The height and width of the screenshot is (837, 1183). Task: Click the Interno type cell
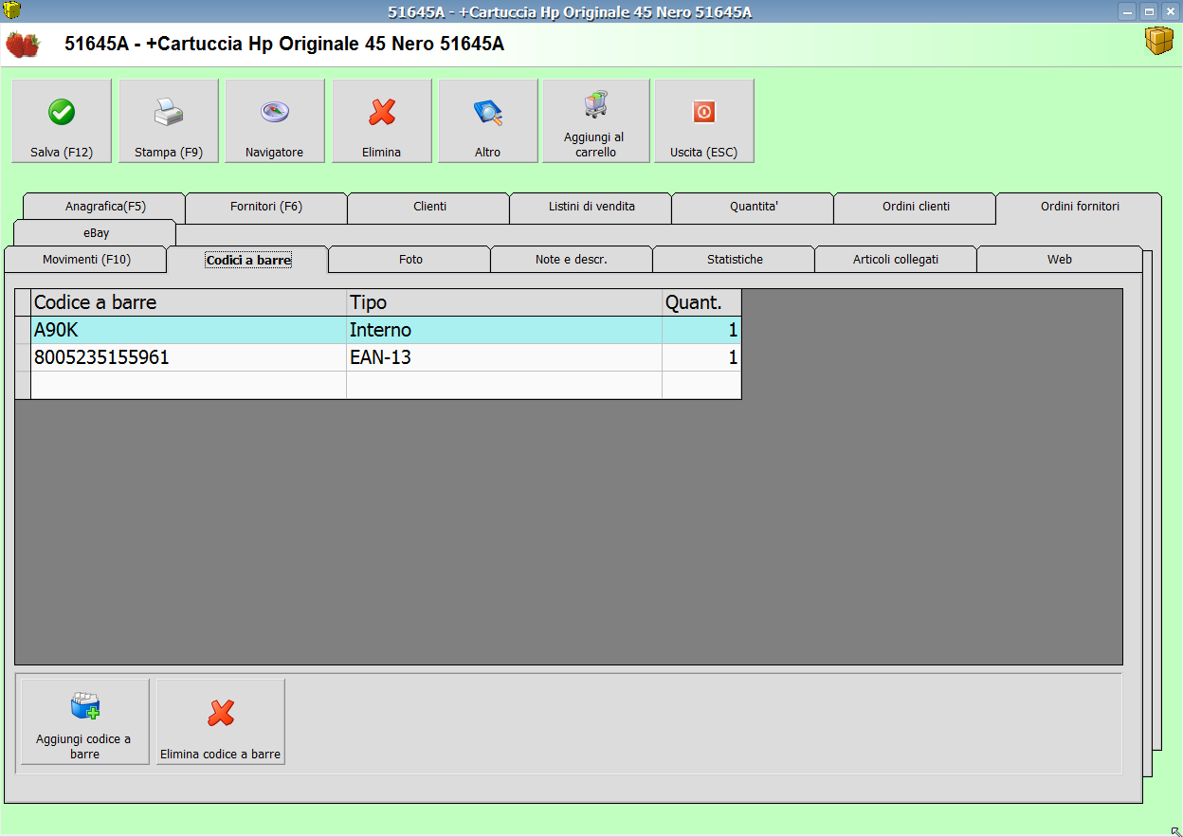click(504, 330)
